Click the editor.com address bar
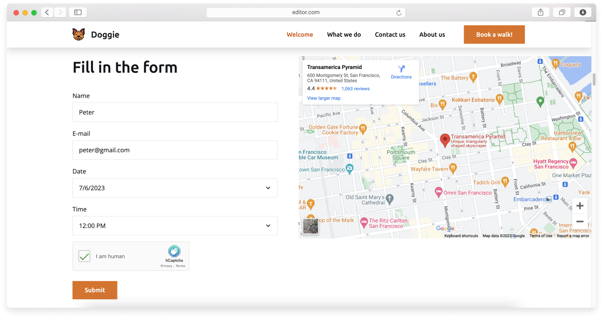 [306, 12]
